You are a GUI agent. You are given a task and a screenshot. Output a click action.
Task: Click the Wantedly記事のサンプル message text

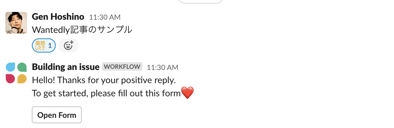82,29
